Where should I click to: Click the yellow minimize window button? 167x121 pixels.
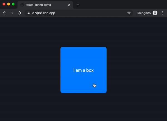[x=9, y=4]
